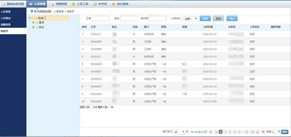Open the 人员状态 dropdown
This screenshot has height=137, width=291.
point(190,19)
